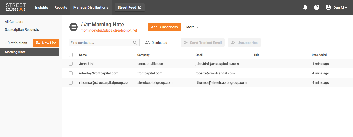The height and width of the screenshot is (137, 353).
Task: Click the external link icon on Street Feed
Action: tap(140, 7)
